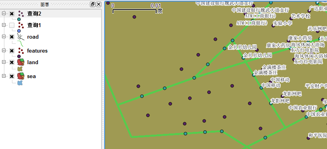Uncheck visibility of the 查询2 layer
The height and width of the screenshot is (149, 327).
pos(12,14)
